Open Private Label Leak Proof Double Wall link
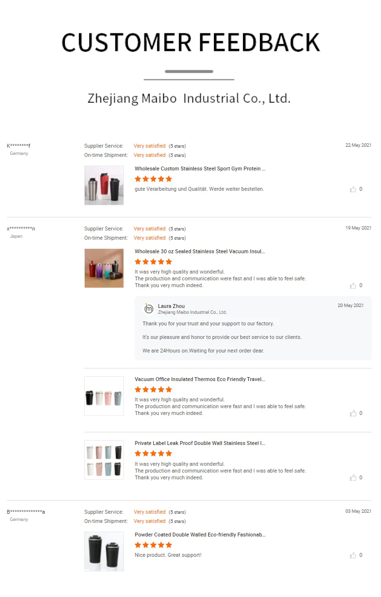 click(x=200, y=444)
